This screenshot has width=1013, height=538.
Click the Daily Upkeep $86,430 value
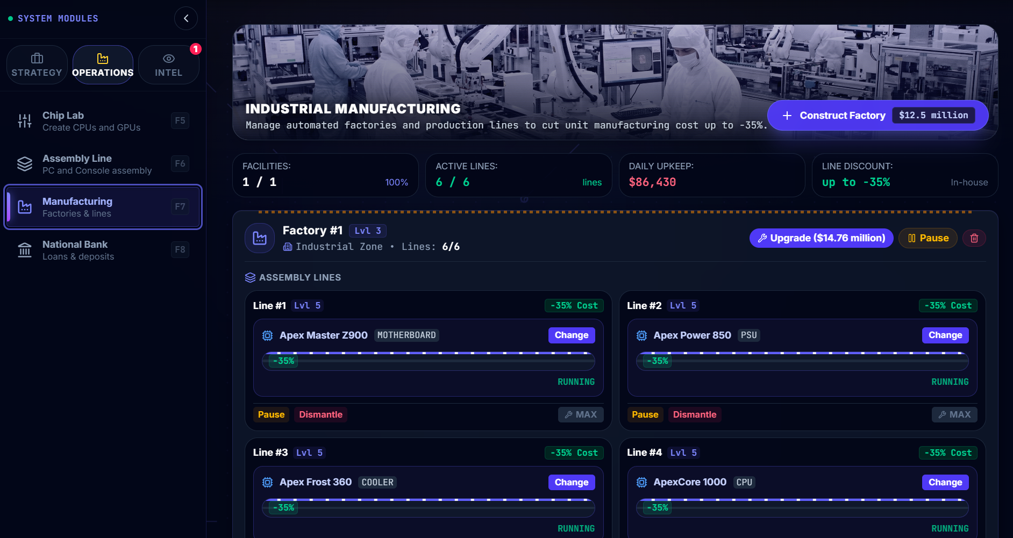click(652, 182)
